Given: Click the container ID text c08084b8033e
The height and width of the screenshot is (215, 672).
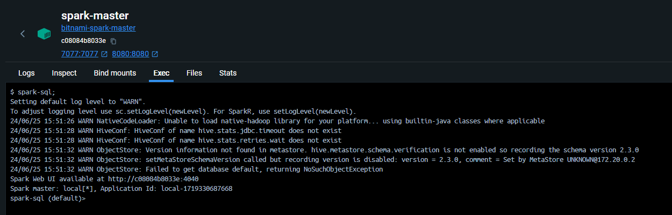Looking at the screenshot, I should [x=83, y=41].
